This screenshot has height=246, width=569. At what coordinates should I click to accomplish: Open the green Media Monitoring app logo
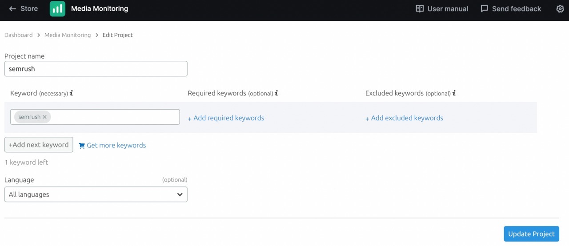pos(57,8)
